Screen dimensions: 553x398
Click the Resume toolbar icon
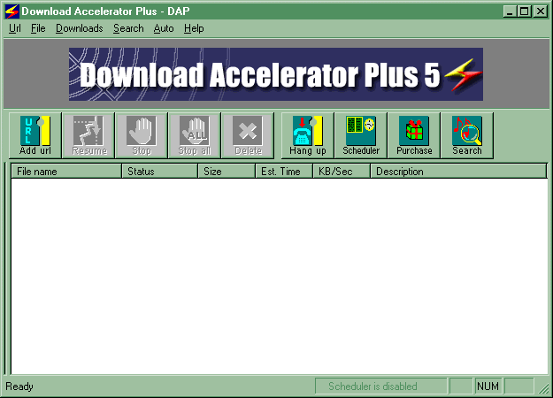[88, 135]
